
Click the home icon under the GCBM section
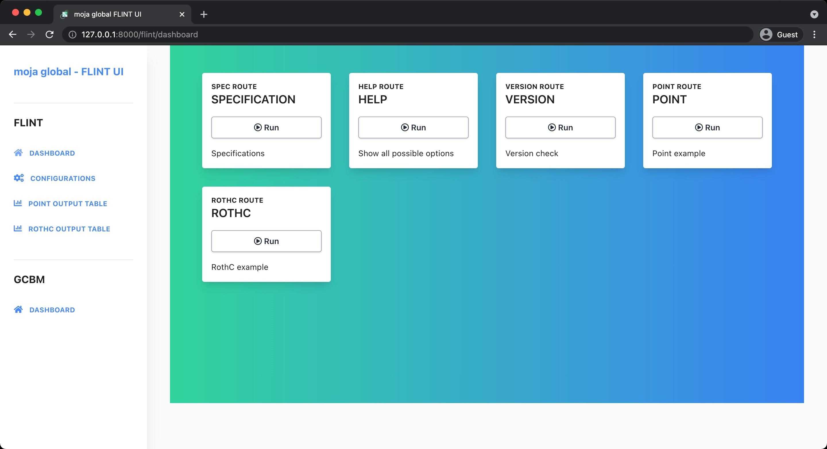[18, 309]
